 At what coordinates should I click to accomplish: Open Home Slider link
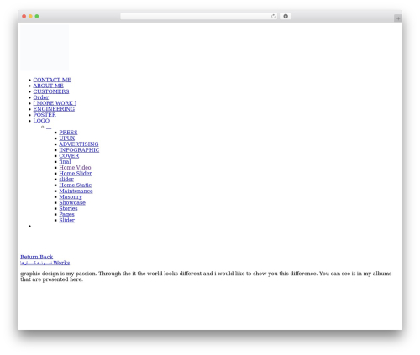[x=76, y=174]
